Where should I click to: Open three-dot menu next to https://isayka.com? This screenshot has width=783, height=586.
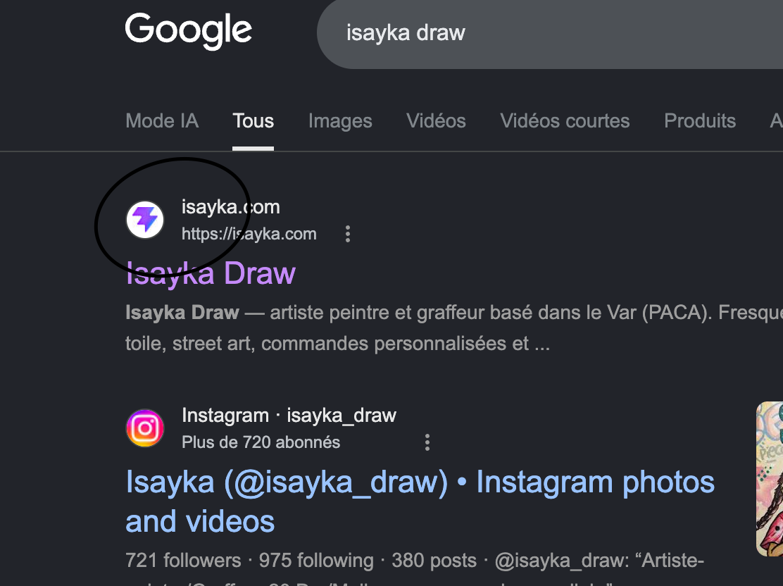click(348, 234)
